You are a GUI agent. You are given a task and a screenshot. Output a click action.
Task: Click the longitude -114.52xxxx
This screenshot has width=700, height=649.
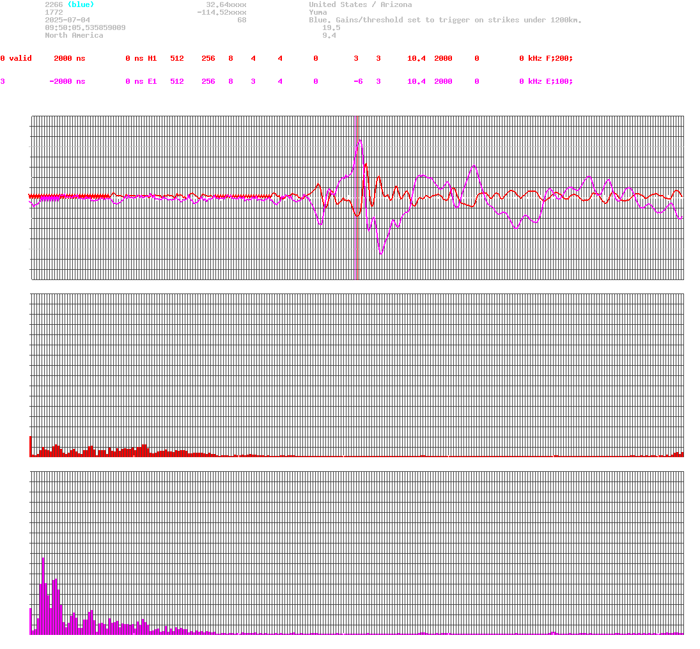click(221, 13)
